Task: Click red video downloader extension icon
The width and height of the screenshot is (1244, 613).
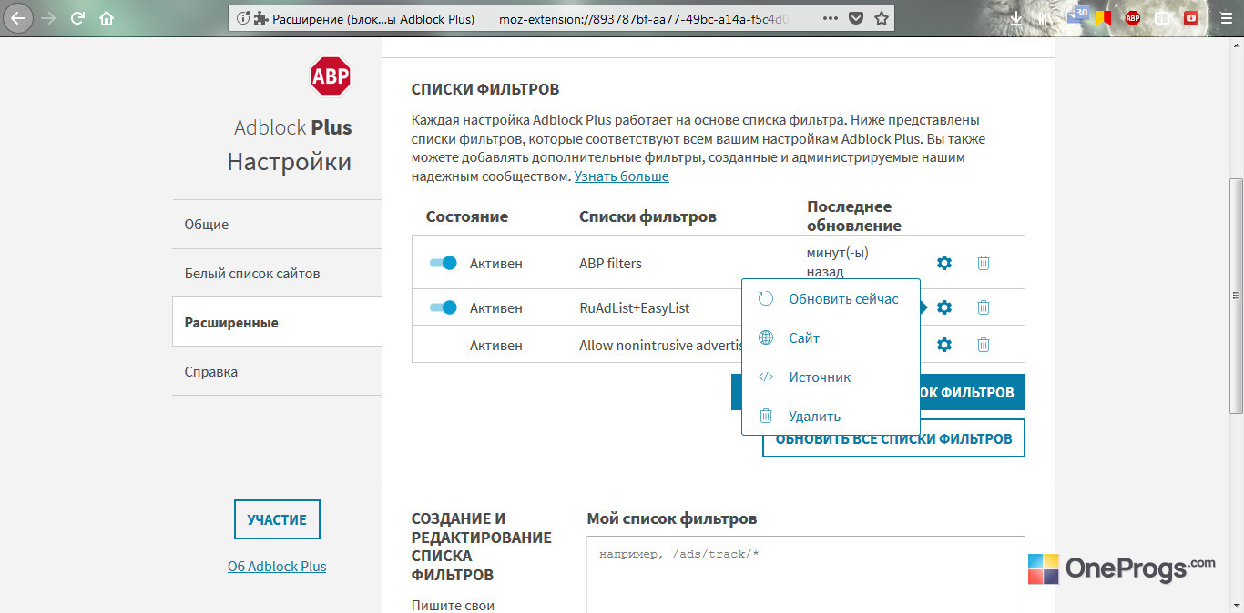Action: pos(1190,17)
